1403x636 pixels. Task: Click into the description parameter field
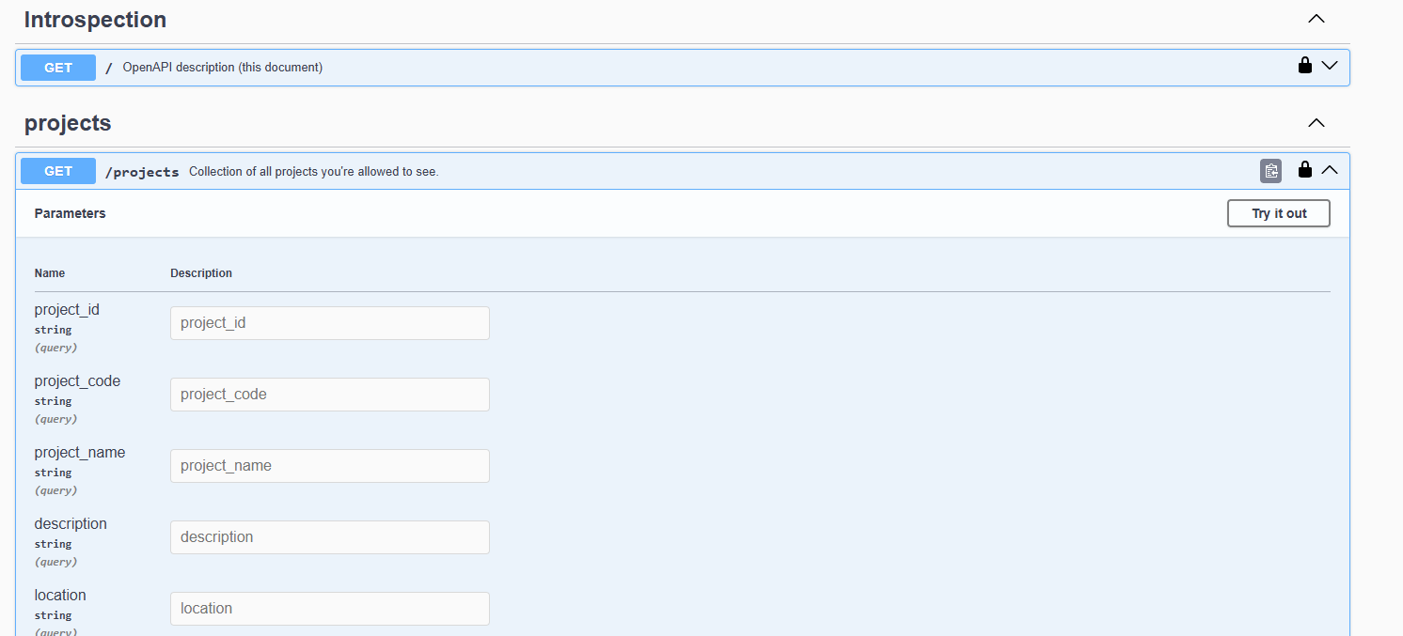tap(329, 537)
